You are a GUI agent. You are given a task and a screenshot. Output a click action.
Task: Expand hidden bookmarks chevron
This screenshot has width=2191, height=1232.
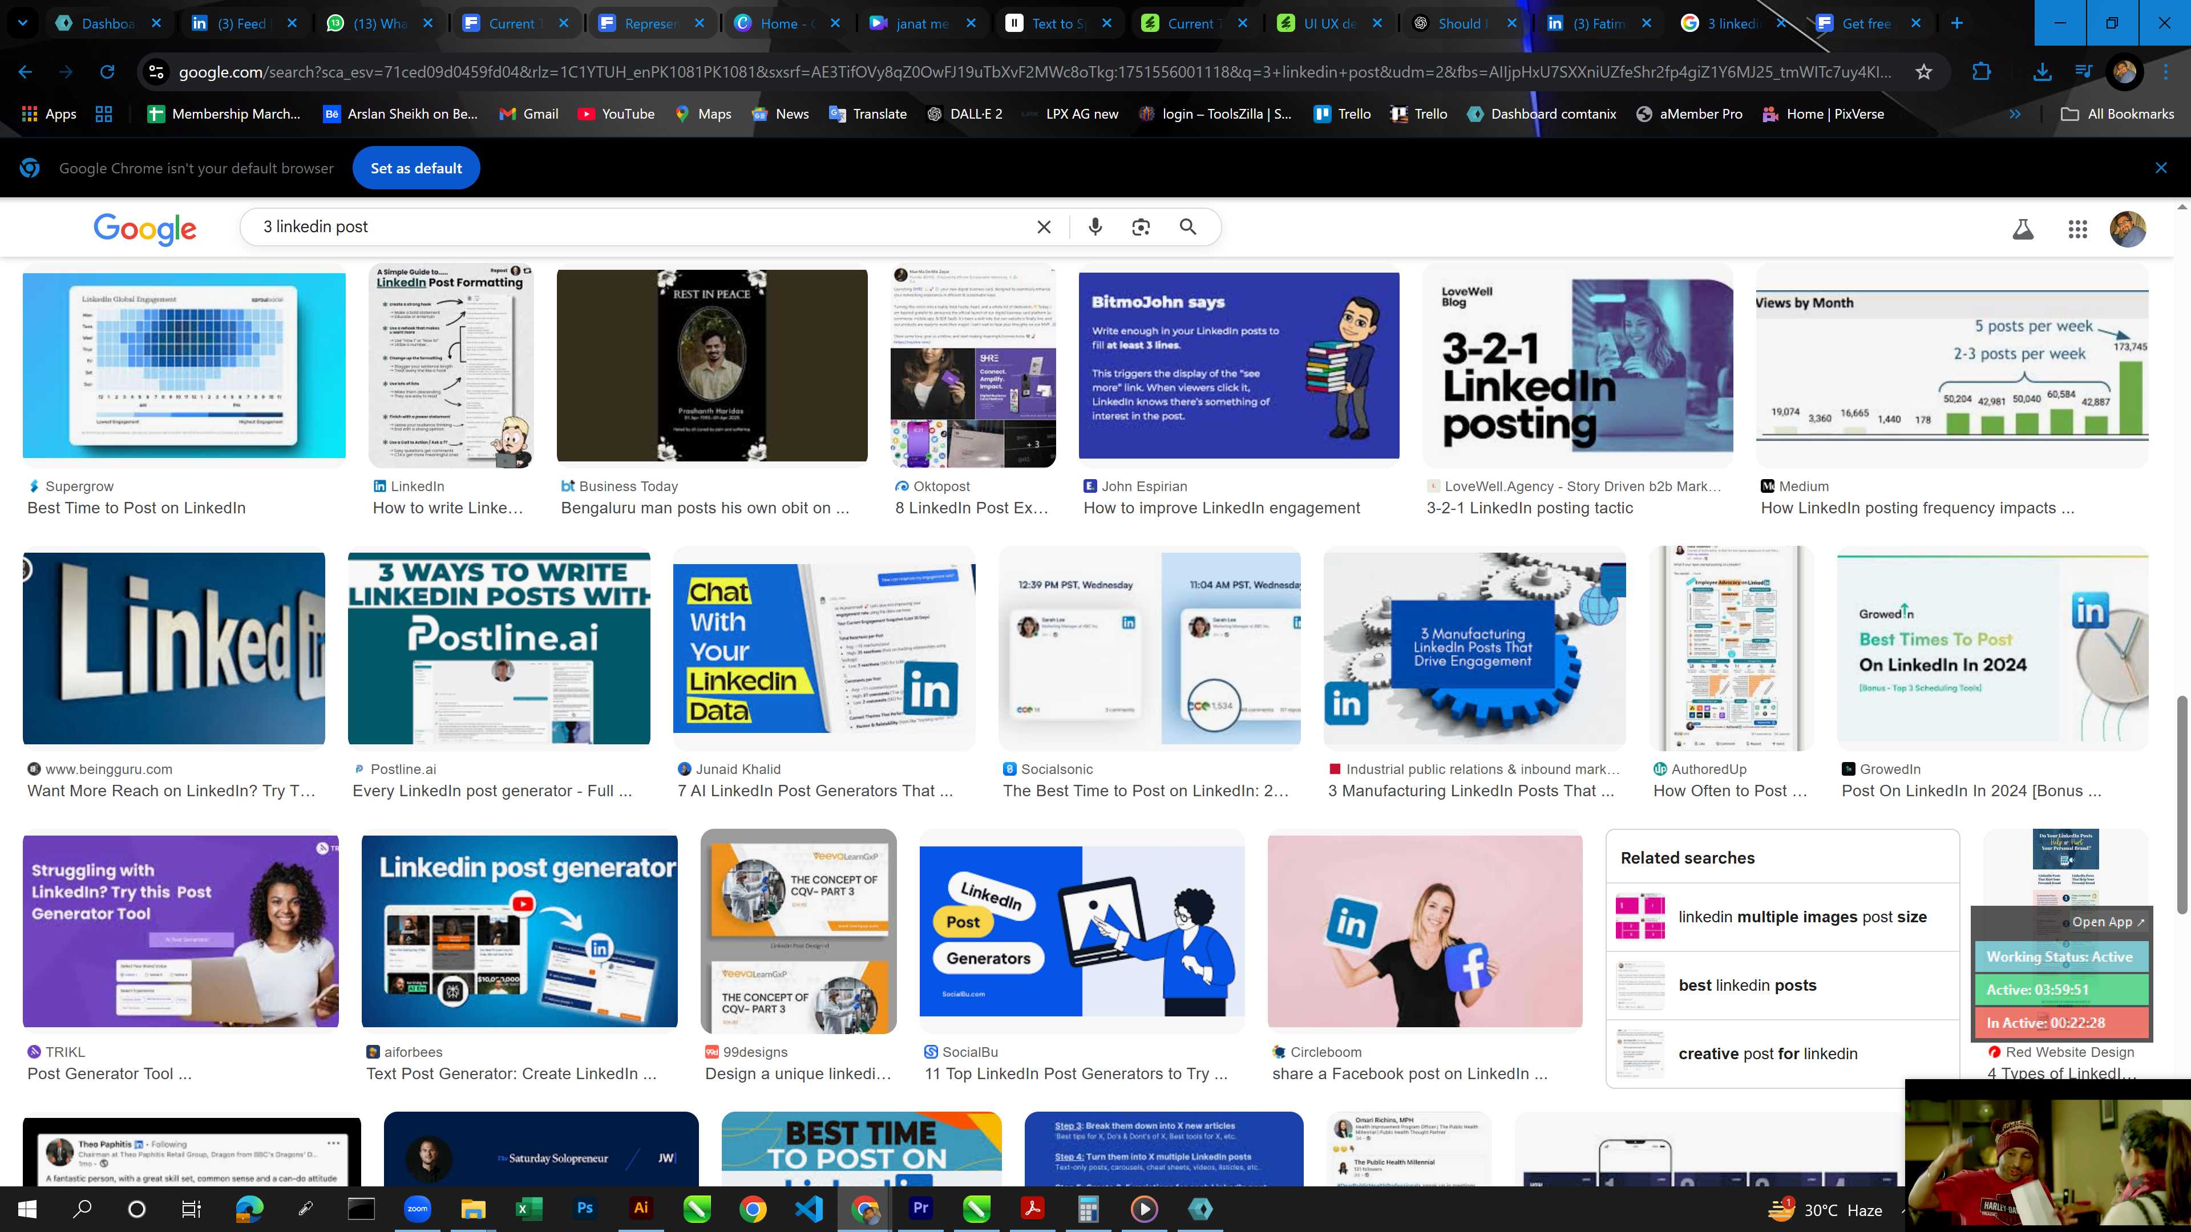point(2014,114)
